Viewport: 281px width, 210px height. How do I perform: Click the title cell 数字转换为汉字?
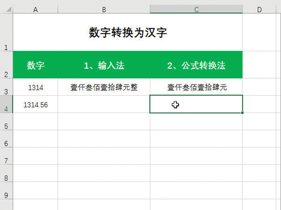[128, 32]
